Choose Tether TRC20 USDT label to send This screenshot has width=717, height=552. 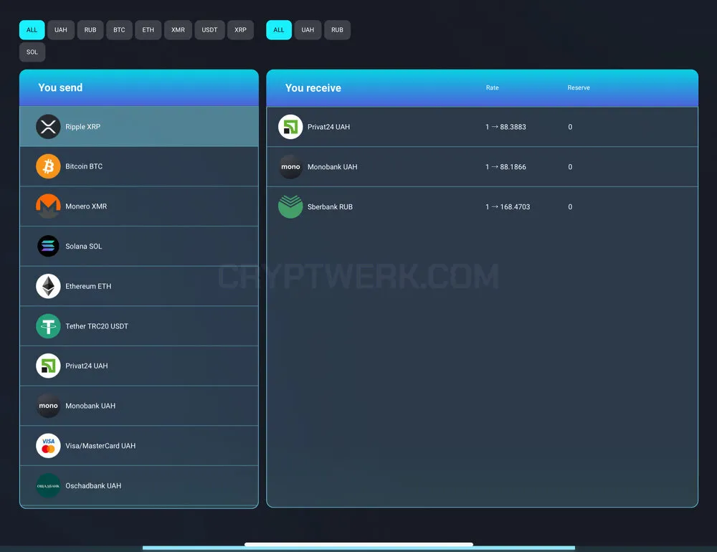[x=97, y=326]
